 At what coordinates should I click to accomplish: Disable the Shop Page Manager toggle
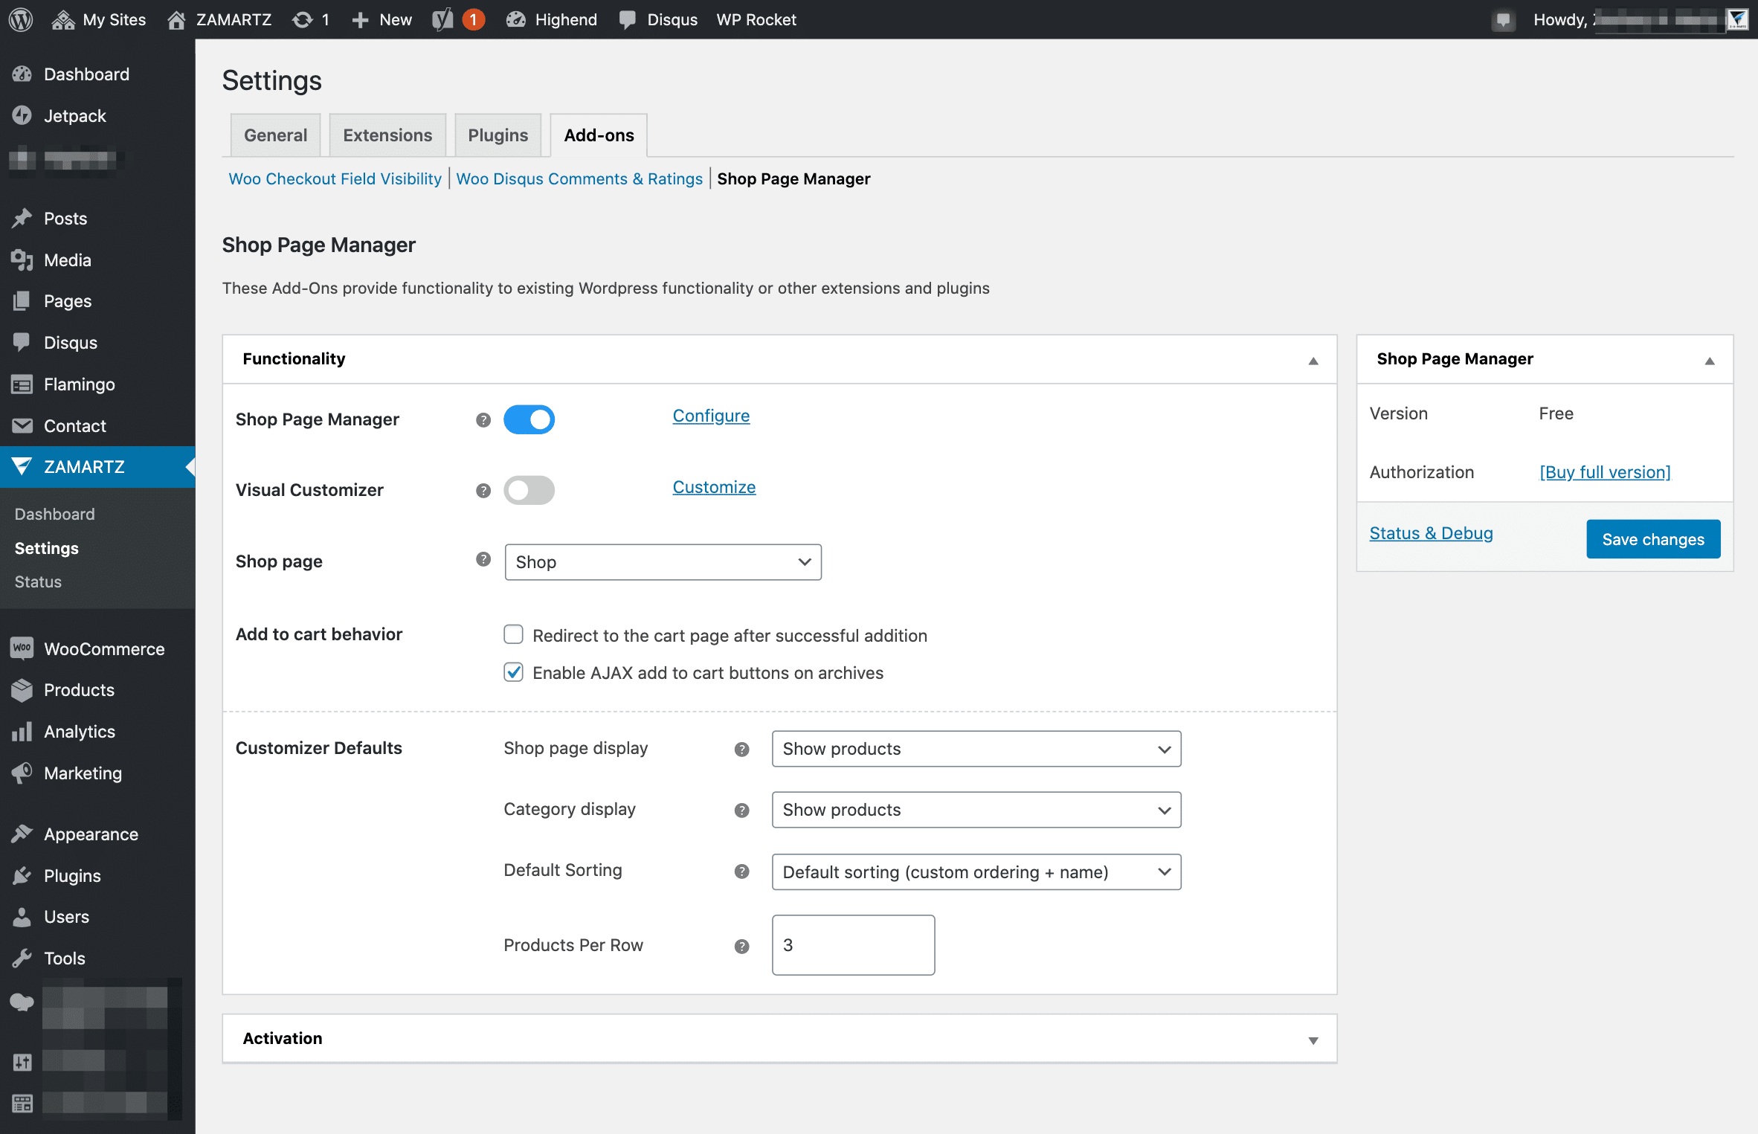click(529, 419)
